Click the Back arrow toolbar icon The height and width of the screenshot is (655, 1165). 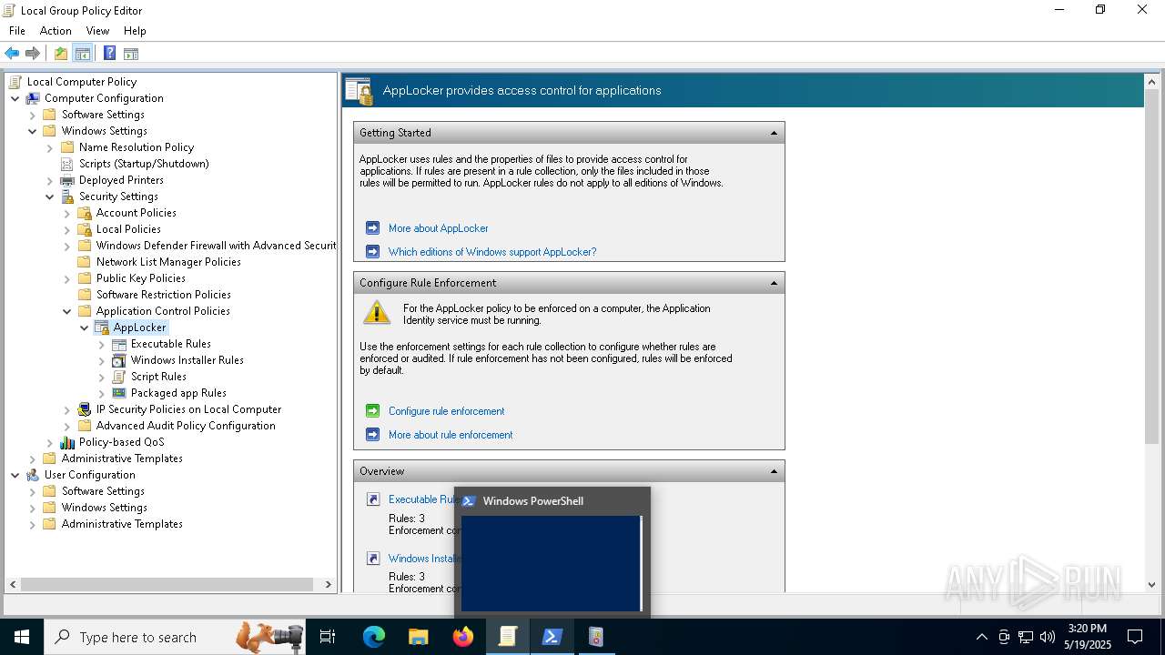pyautogui.click(x=13, y=54)
